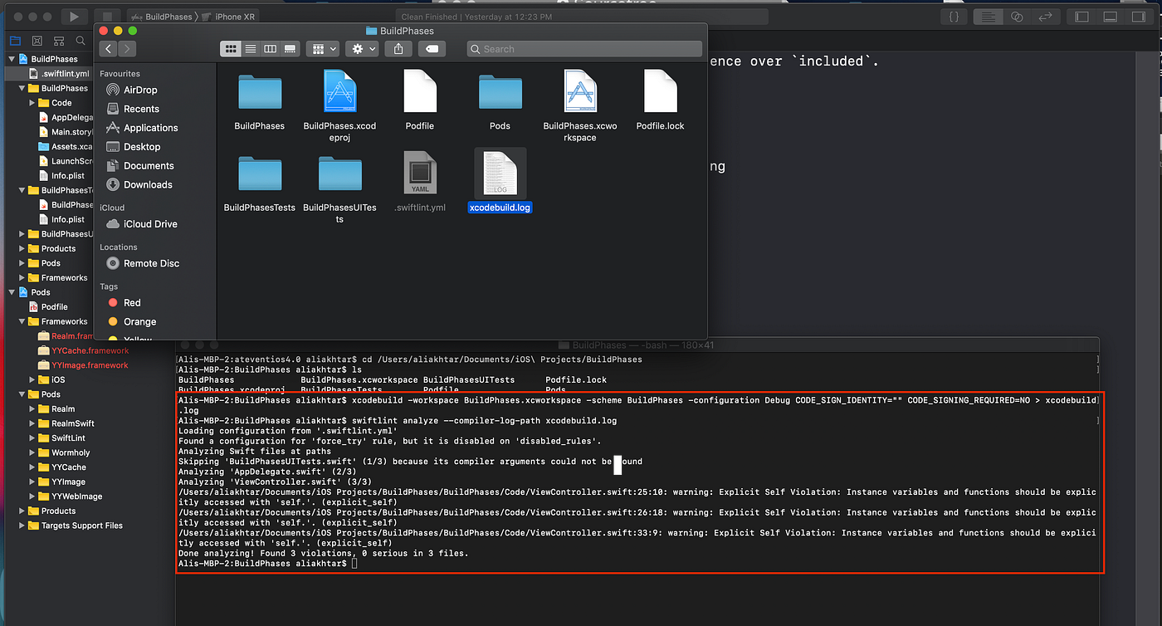The height and width of the screenshot is (626, 1162).
Task: Open Documents in Finder sidebar
Action: [x=140, y=166]
